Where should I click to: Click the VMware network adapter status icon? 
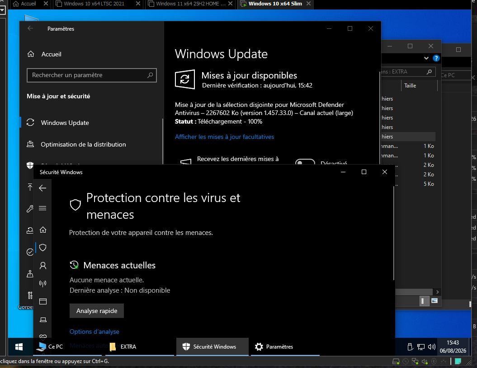click(415, 361)
